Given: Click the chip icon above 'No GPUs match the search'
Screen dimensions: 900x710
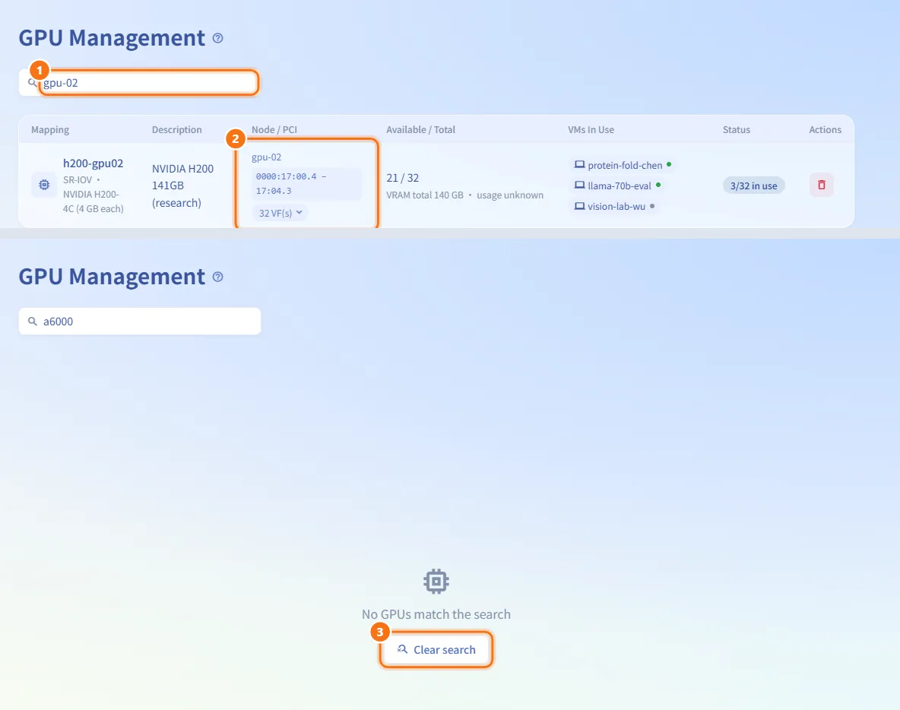Looking at the screenshot, I should pos(436,582).
